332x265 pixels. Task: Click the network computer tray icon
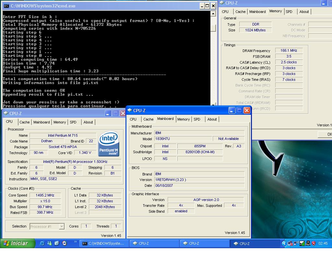pos(308,243)
